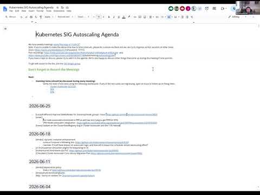Open line and paragraph spacing icon
This screenshot has width=260, height=195.
coord(157,17)
